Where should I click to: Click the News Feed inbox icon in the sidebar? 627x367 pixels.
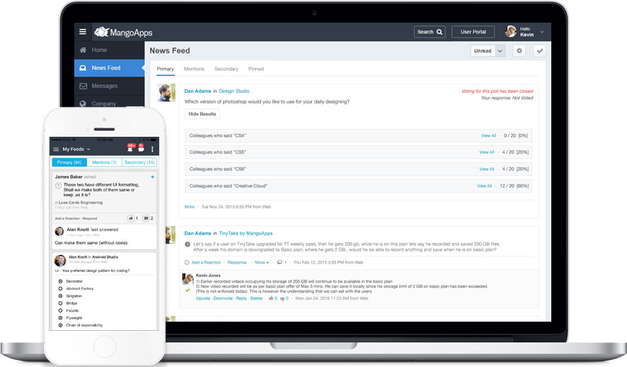pyautogui.click(x=83, y=68)
